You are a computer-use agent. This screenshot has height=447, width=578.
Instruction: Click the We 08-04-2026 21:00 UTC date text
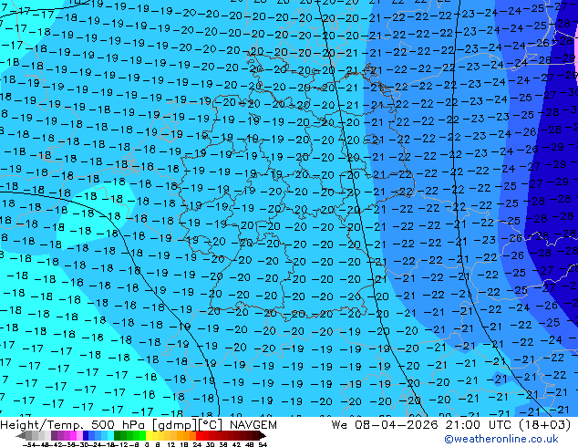pyautogui.click(x=423, y=425)
